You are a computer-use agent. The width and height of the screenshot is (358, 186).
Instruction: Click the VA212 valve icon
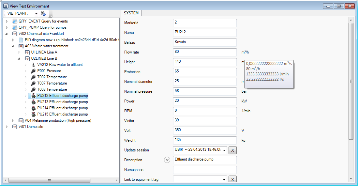pyautogui.click(x=33, y=65)
